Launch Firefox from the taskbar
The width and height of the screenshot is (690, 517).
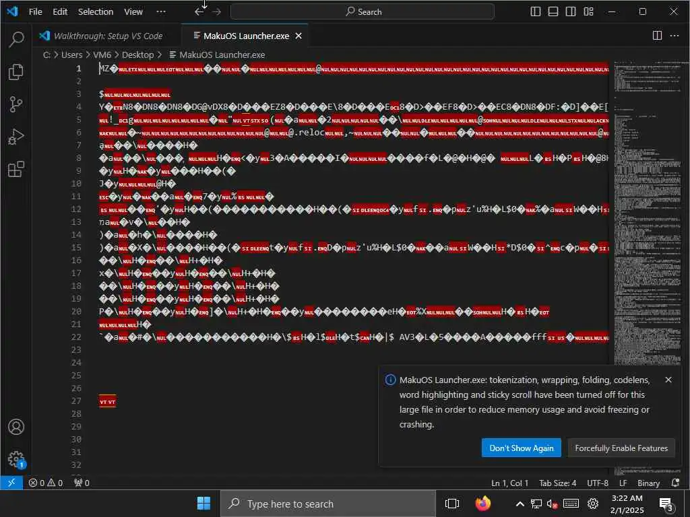click(482, 504)
